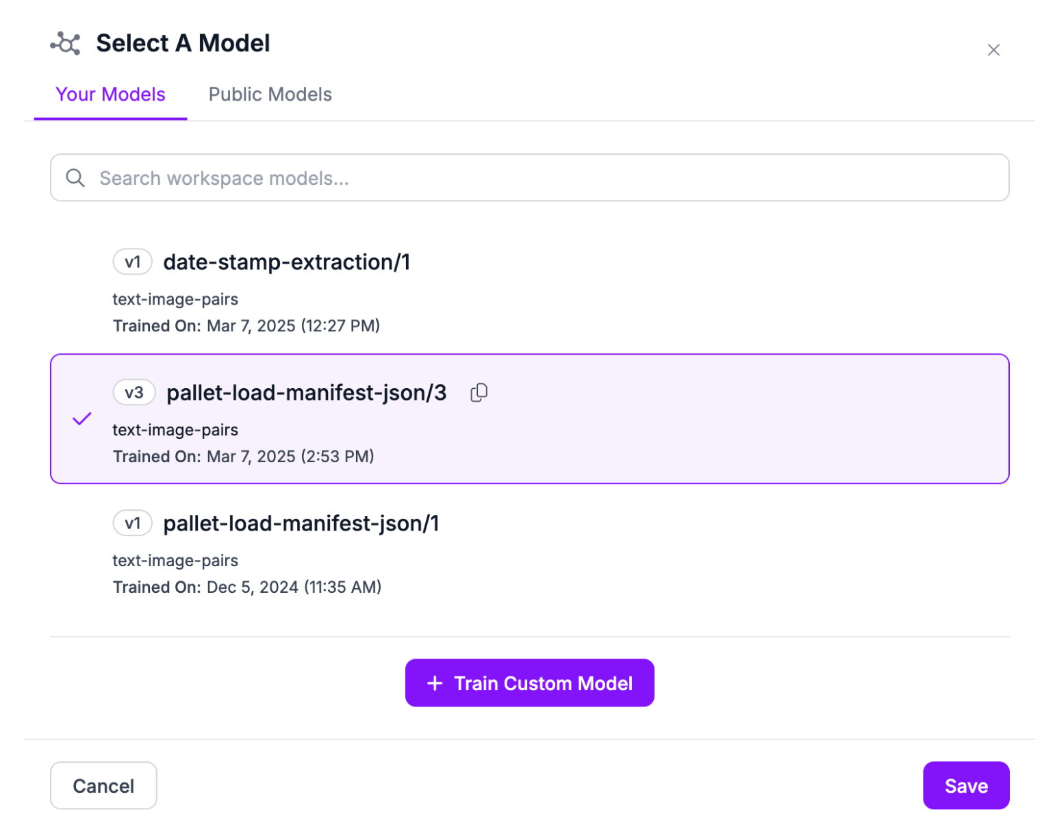The width and height of the screenshot is (1042, 827).
Task: Select the date-stamp-extraction/1 model name
Action: [x=286, y=262]
